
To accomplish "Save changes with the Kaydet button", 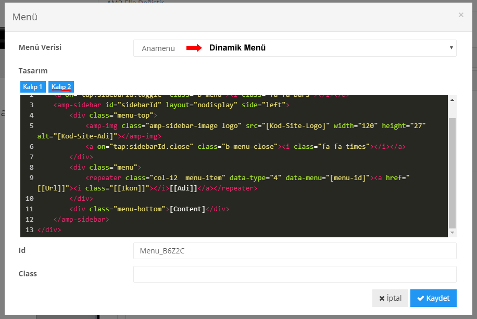I will [433, 298].
